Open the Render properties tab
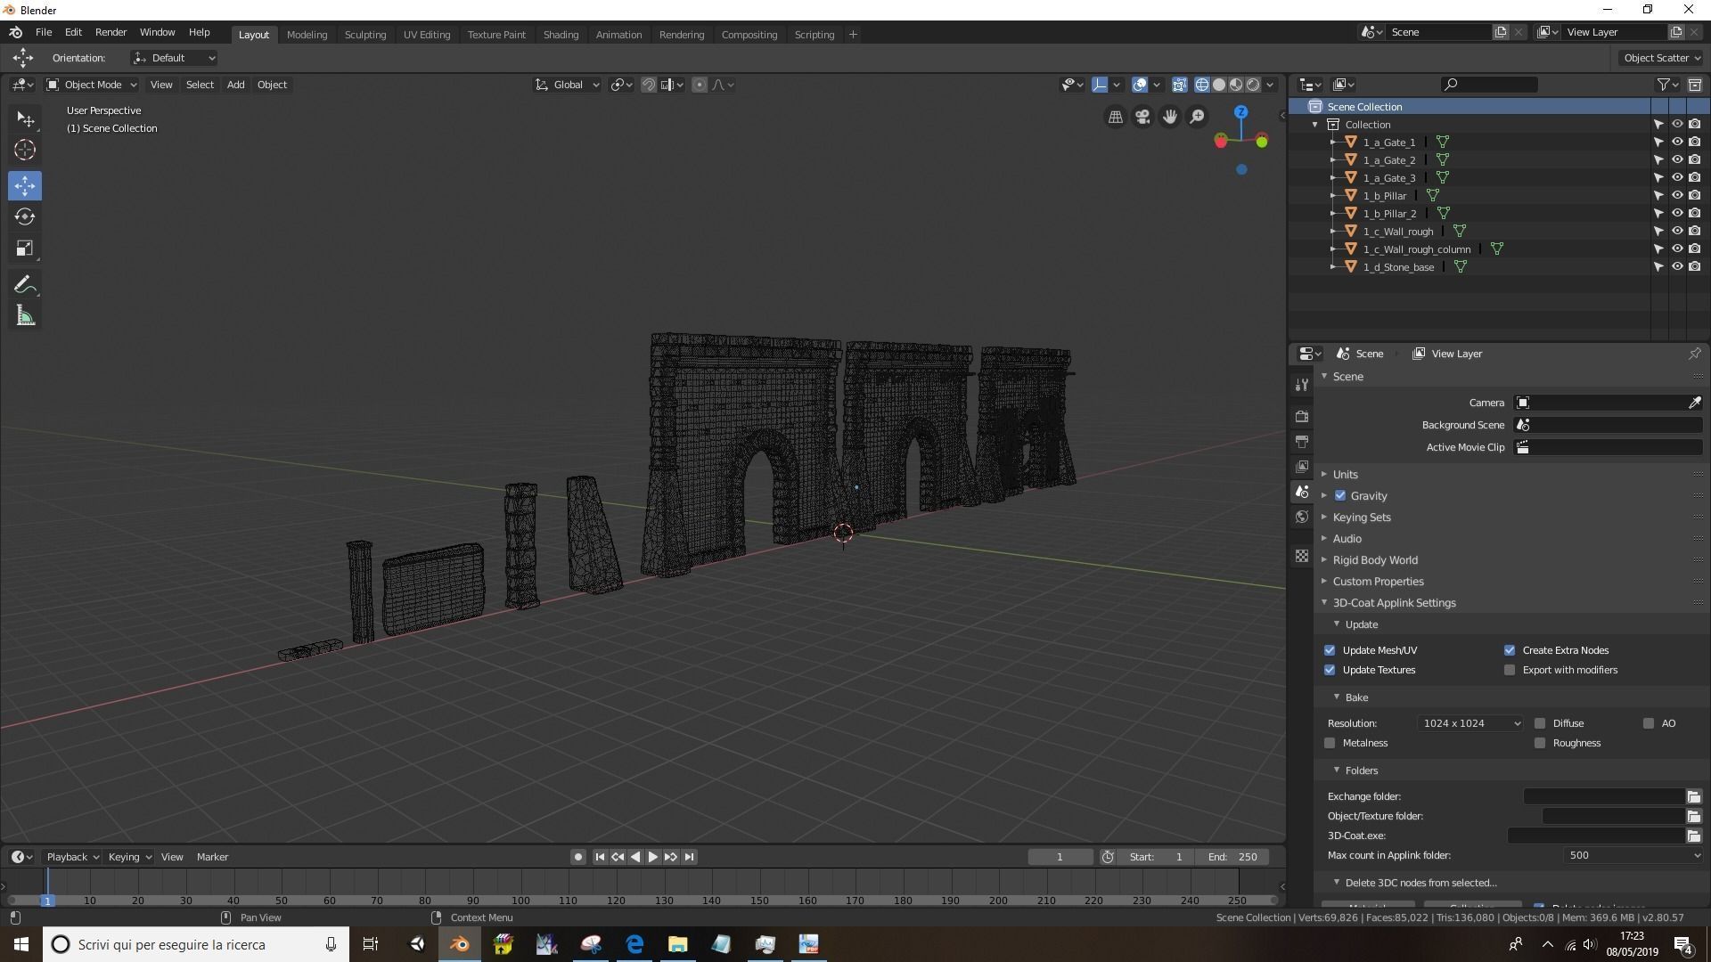 click(1302, 416)
